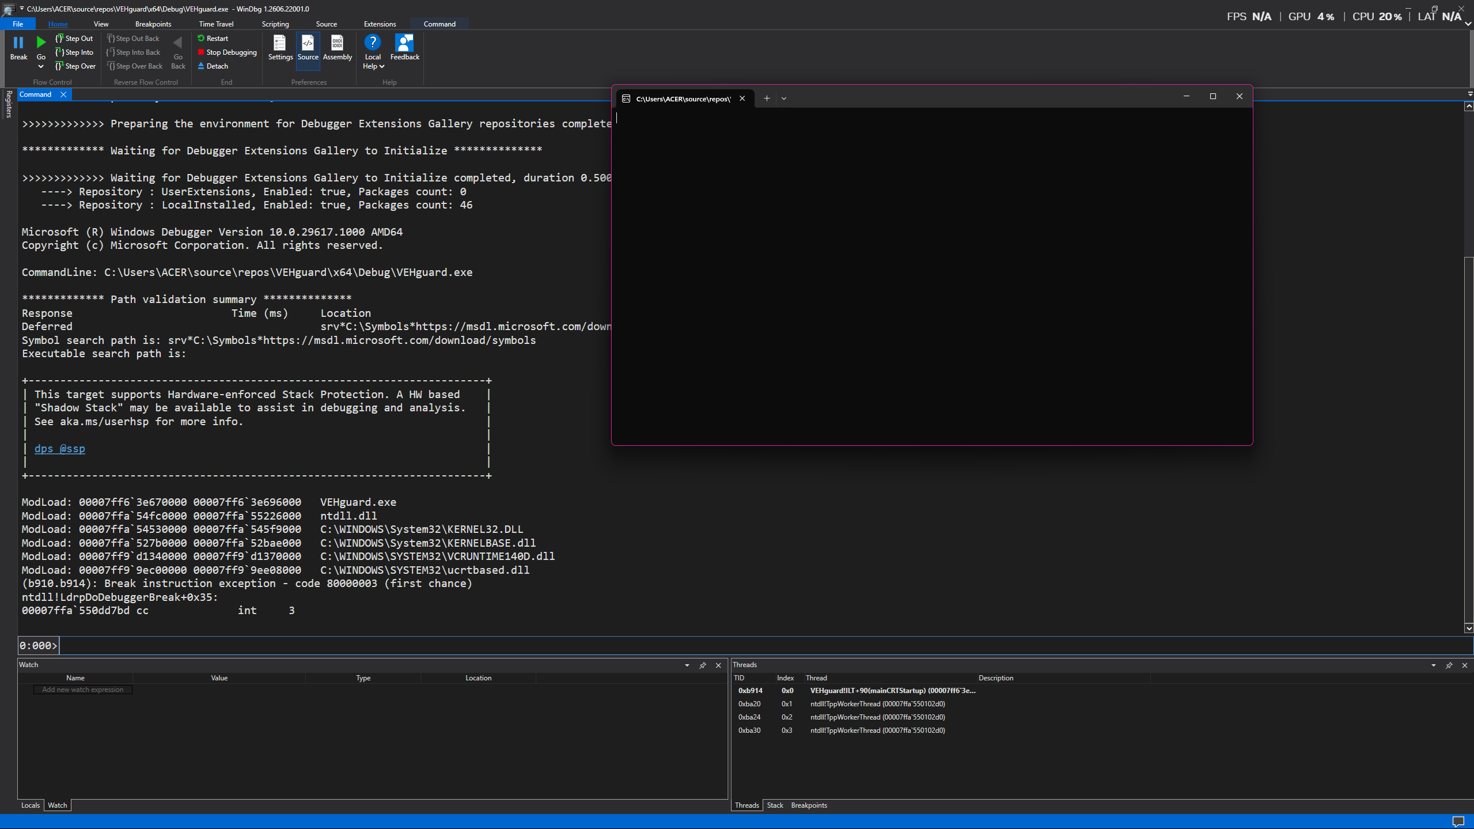Switch to the Home ribbon tab

click(x=58, y=24)
